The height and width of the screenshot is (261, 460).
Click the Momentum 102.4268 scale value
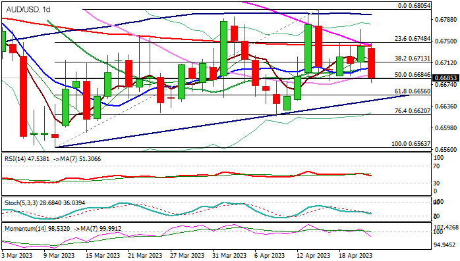[446, 227]
